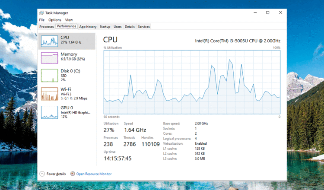Viewport: 324px width, 190px height.
Task: Select the Memory mini graph thumbnail
Action: click(x=49, y=58)
